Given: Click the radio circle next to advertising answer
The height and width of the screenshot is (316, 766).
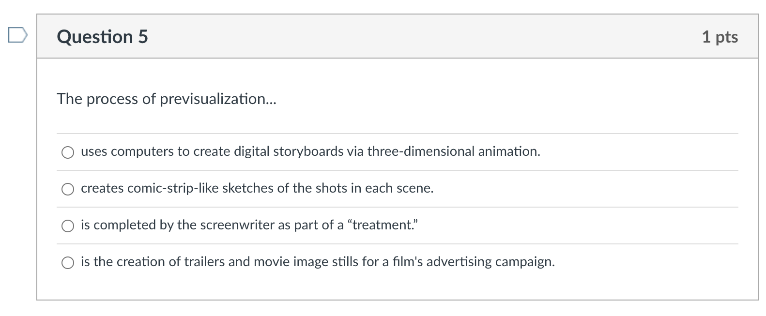Looking at the screenshot, I should (68, 263).
